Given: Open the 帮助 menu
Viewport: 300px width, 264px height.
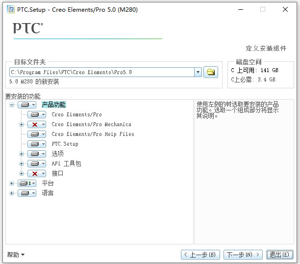Looking at the screenshot, I should 16,255.
